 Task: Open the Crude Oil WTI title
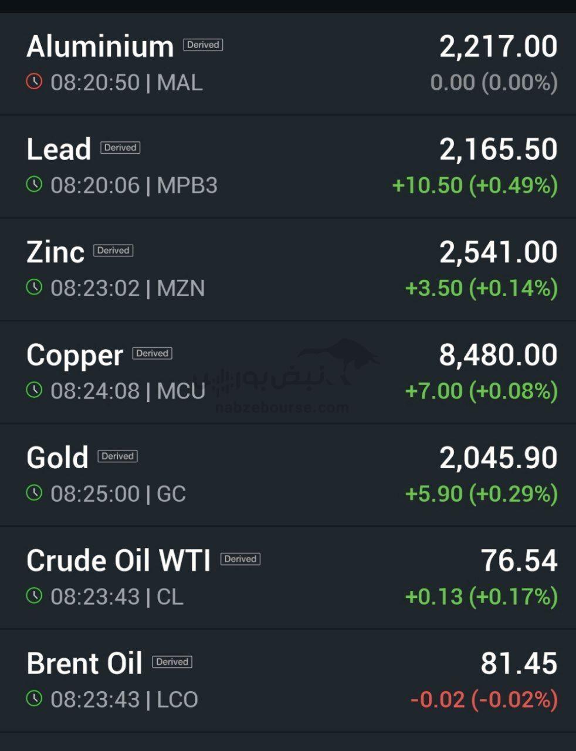(x=118, y=560)
